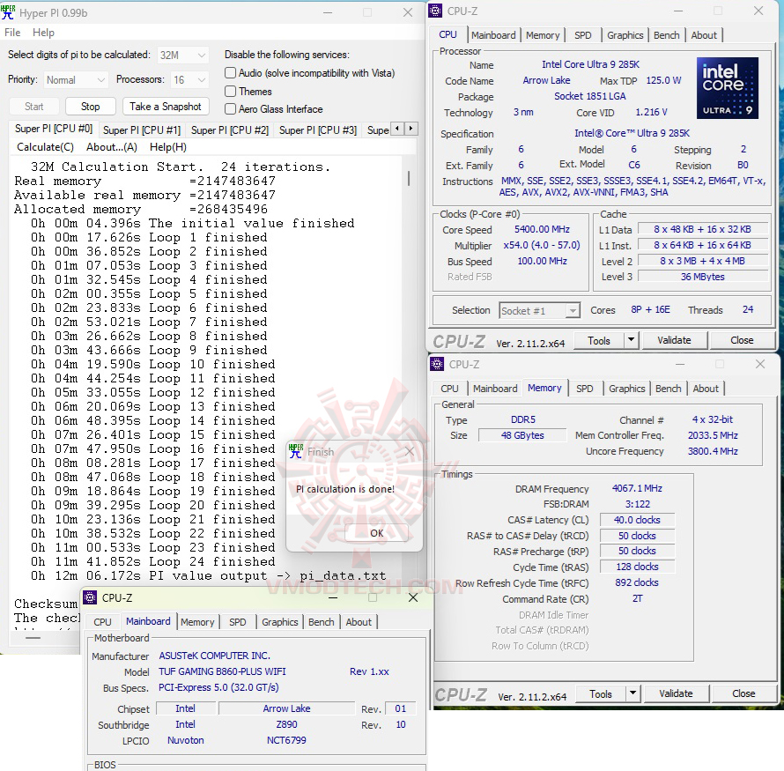Click the Super PI log horizontal scrollbar thumb
The image size is (784, 771).
point(33,638)
